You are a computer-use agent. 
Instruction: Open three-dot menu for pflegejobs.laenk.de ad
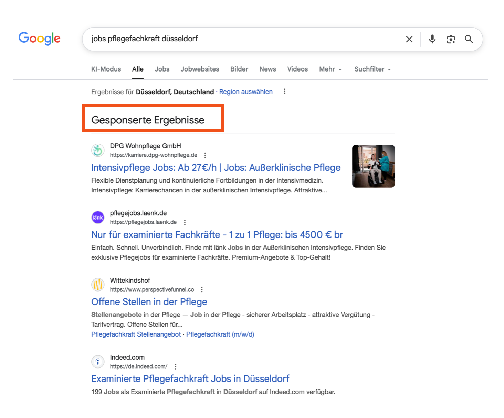click(x=185, y=222)
